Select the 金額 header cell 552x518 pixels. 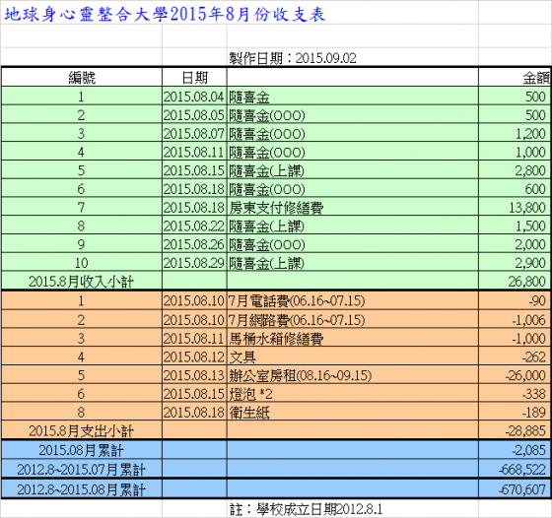(515, 77)
